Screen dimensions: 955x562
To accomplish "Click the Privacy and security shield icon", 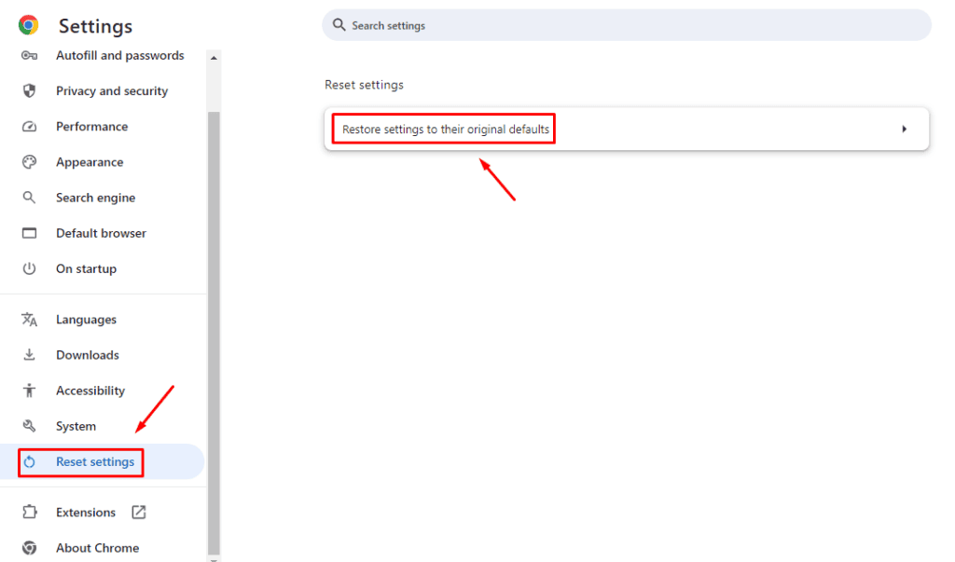I will click(x=29, y=90).
